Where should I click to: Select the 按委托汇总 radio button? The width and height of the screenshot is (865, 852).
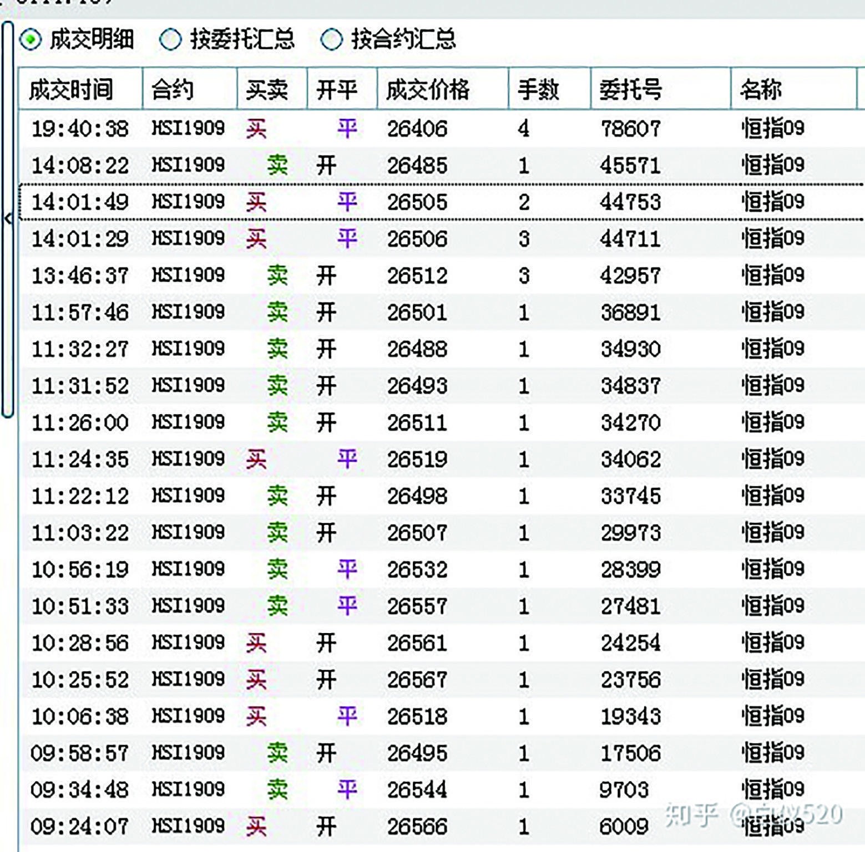point(171,39)
